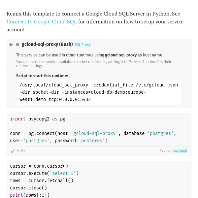Click the cursor.execute('select 1') line
The height and width of the screenshot is (198, 198).
point(44,173)
